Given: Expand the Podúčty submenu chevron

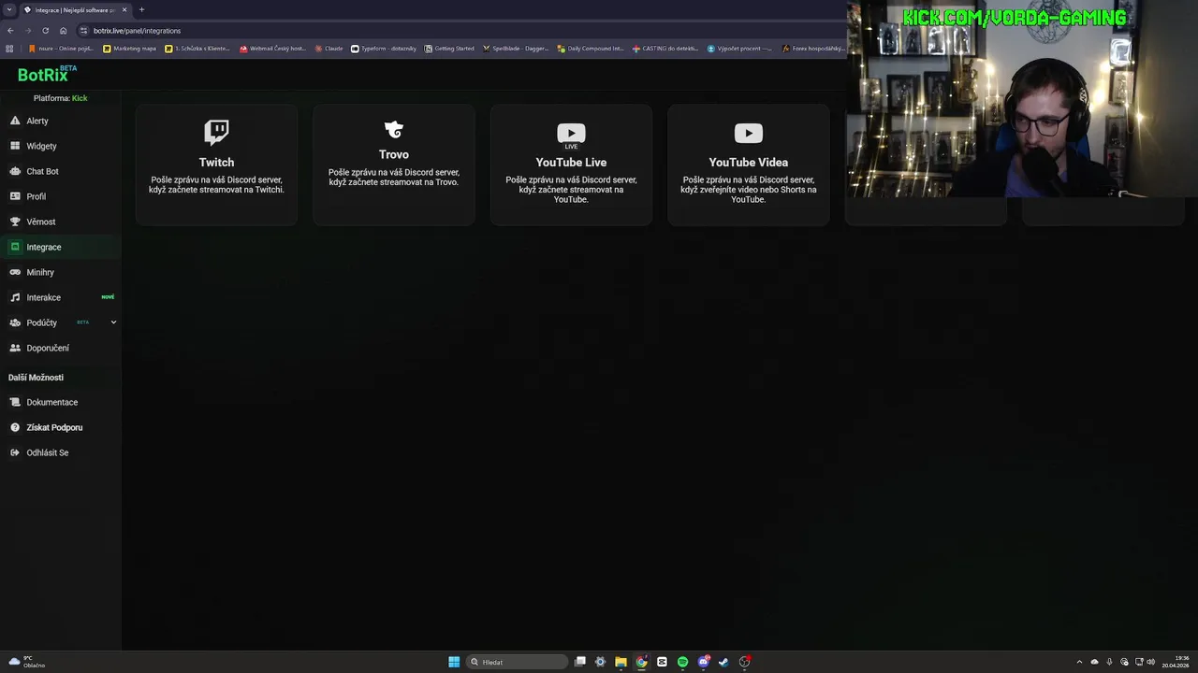Looking at the screenshot, I should (x=113, y=322).
